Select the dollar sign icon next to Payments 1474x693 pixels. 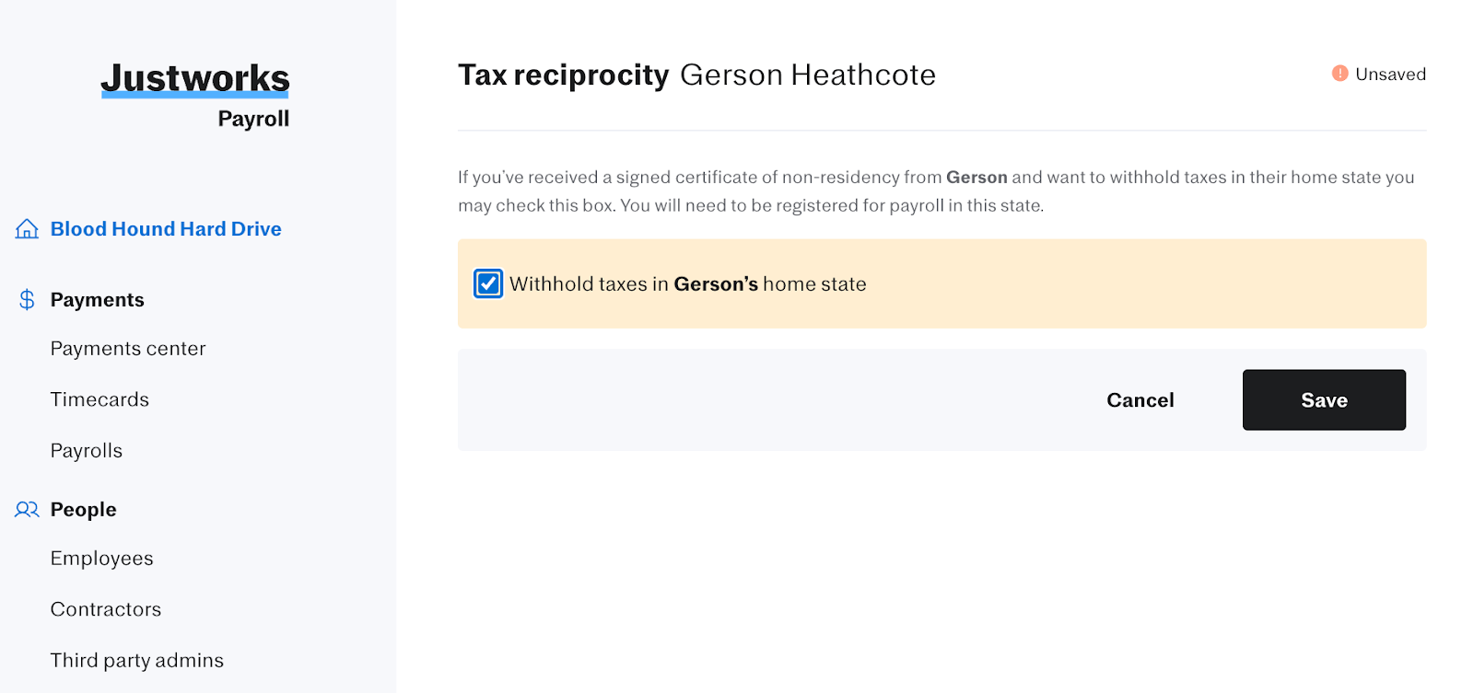(25, 299)
